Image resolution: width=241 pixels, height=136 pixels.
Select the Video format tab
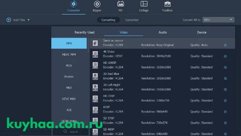[x=124, y=32]
